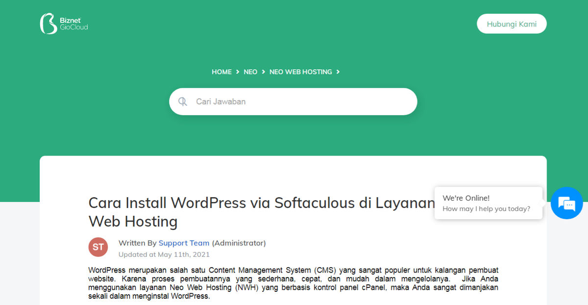The image size is (588, 305).
Task: Click the We're Online chat popup
Action: 488,203
